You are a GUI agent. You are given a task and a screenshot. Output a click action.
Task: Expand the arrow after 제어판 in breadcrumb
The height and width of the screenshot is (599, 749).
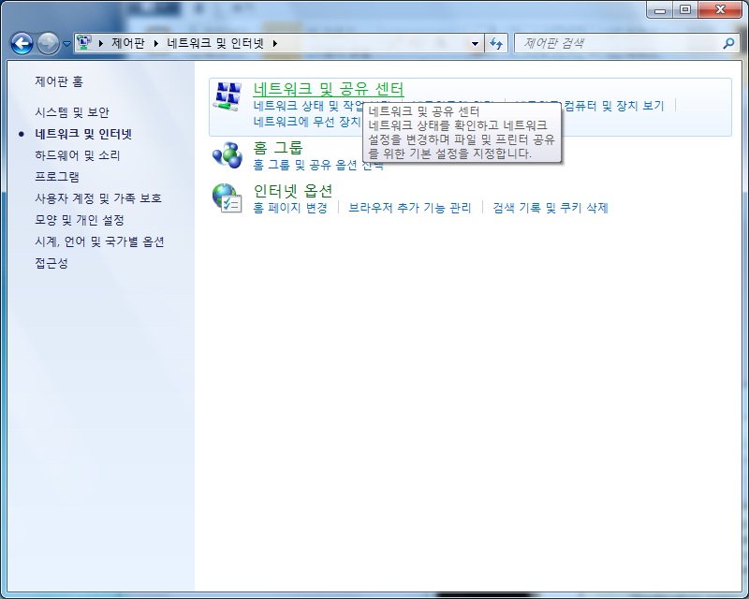coord(155,43)
